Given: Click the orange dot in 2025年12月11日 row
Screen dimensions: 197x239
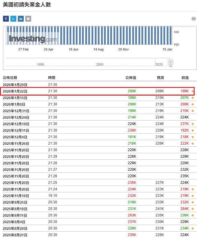Looking at the screenshot, I should tap(193, 130).
